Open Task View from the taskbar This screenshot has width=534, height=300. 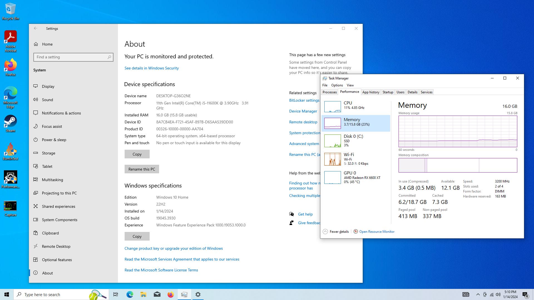(116, 294)
